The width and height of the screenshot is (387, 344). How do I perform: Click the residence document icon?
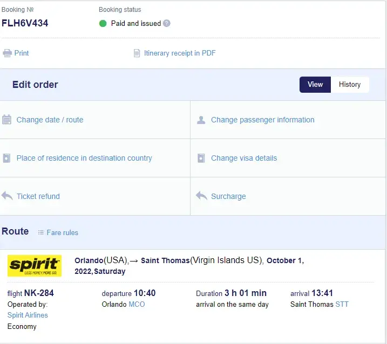(x=6, y=158)
